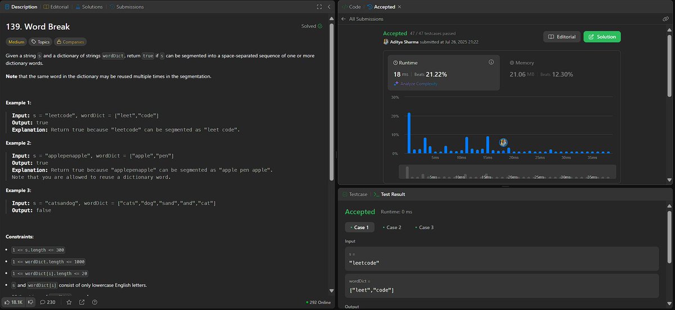The image size is (675, 310).
Task: Open the help question-mark icon
Action: click(96, 302)
